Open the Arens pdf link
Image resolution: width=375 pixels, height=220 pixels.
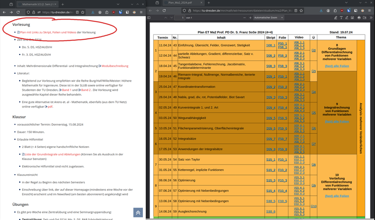coord(50,107)
